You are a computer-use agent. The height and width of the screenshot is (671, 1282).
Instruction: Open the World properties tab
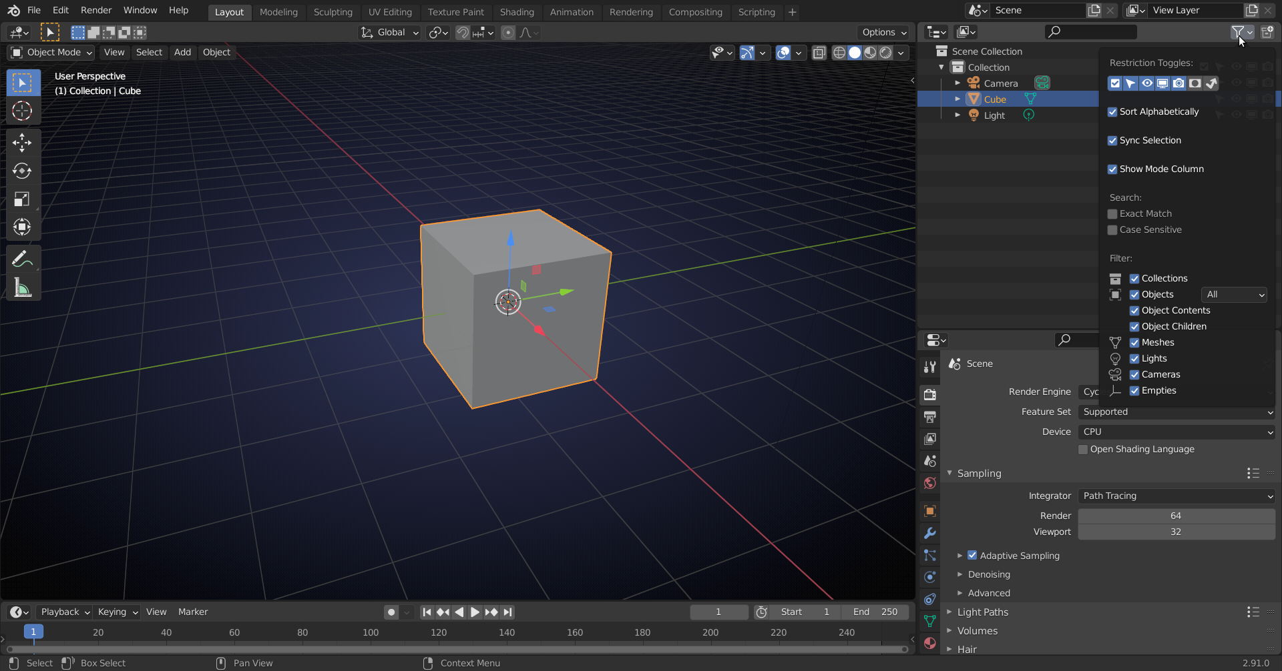929,483
